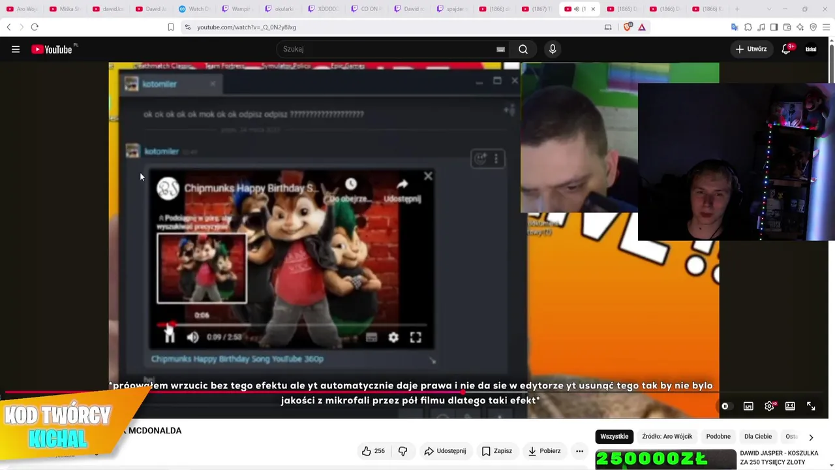
Task: Open the account avatar menu
Action: tap(811, 49)
